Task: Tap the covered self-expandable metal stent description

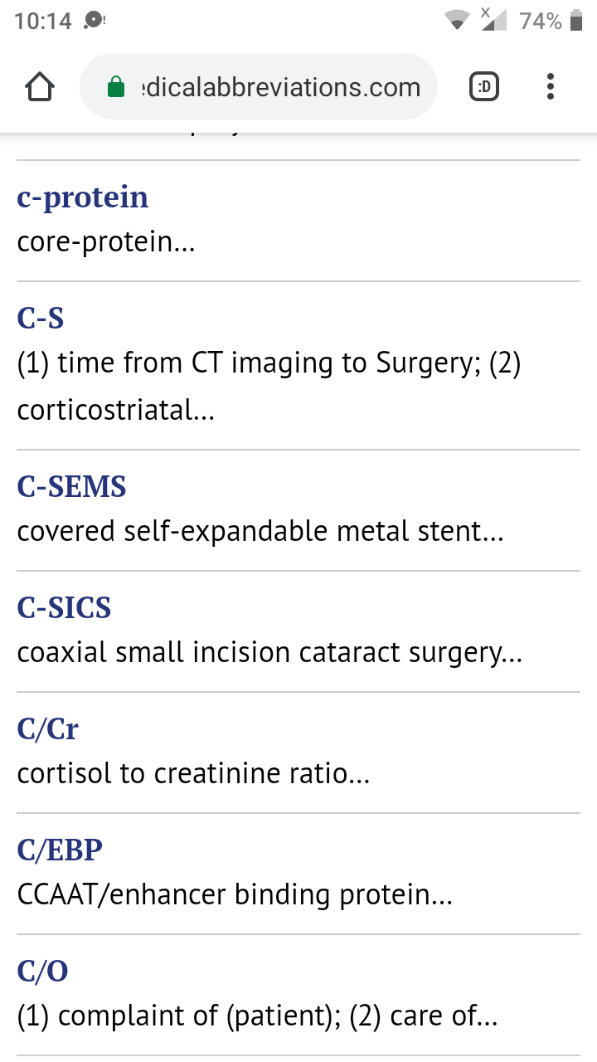Action: point(260,531)
